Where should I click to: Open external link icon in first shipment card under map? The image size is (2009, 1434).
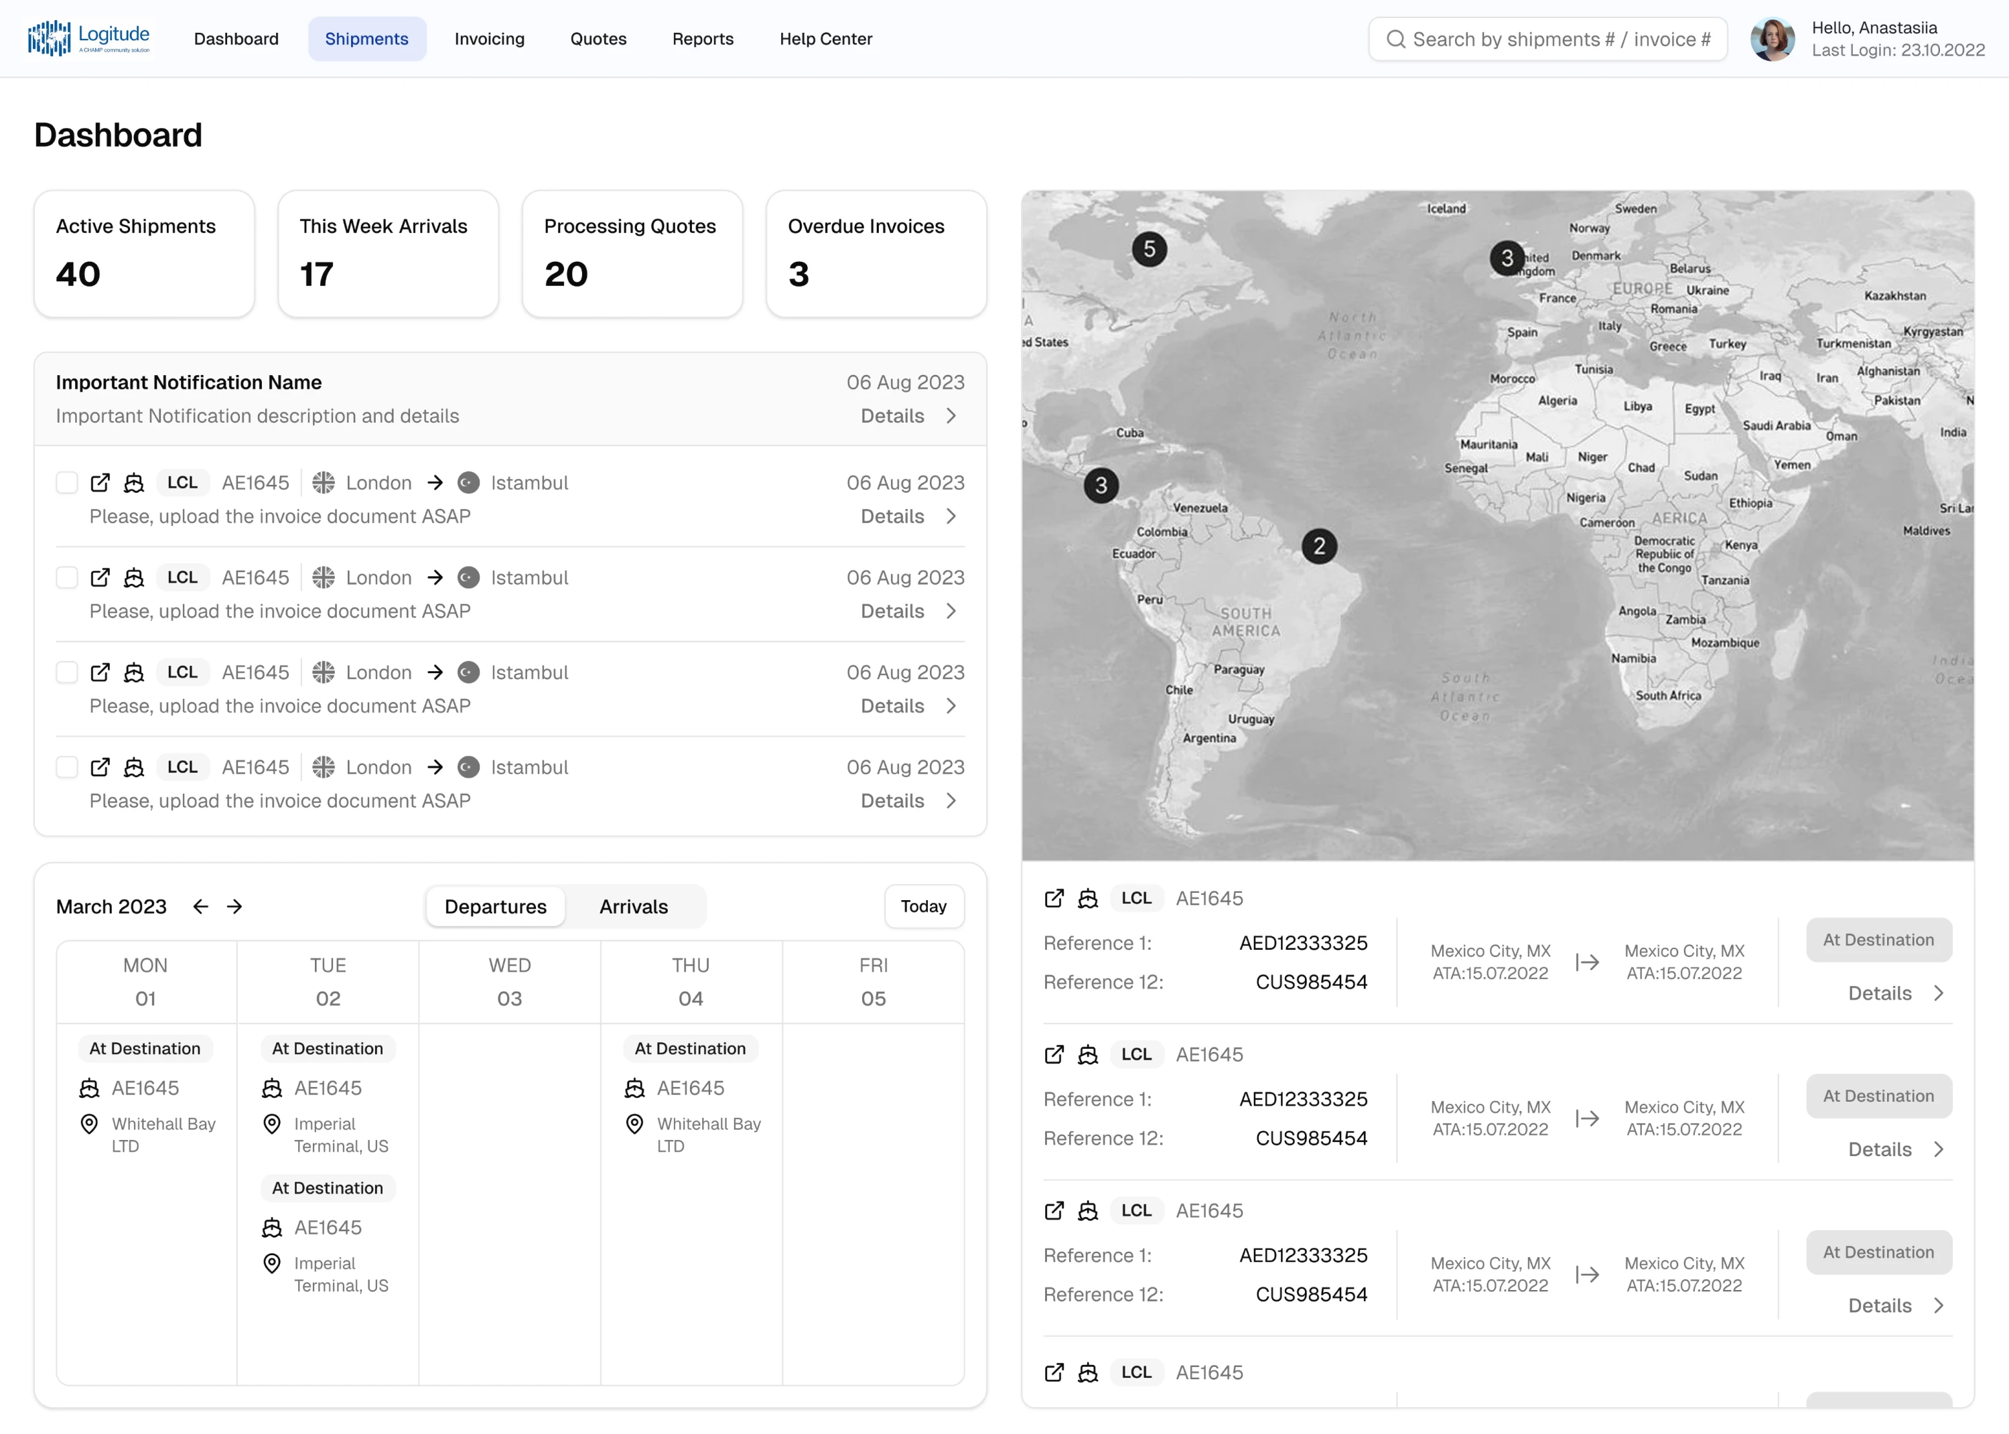tap(1054, 898)
